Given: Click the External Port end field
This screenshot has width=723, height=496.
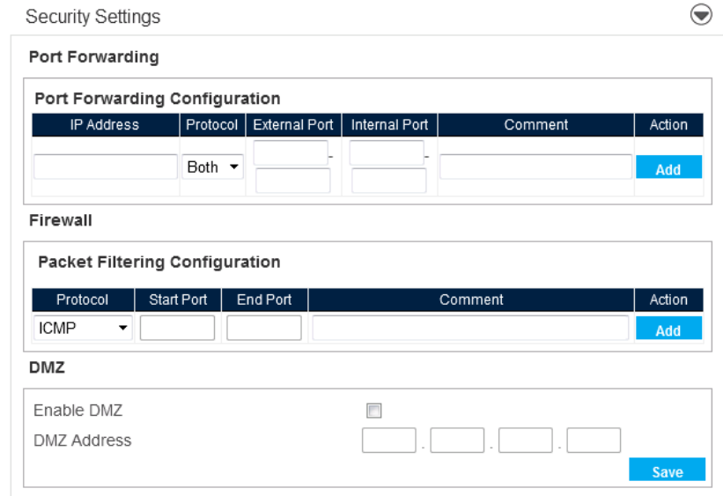Looking at the screenshot, I should tap(293, 181).
